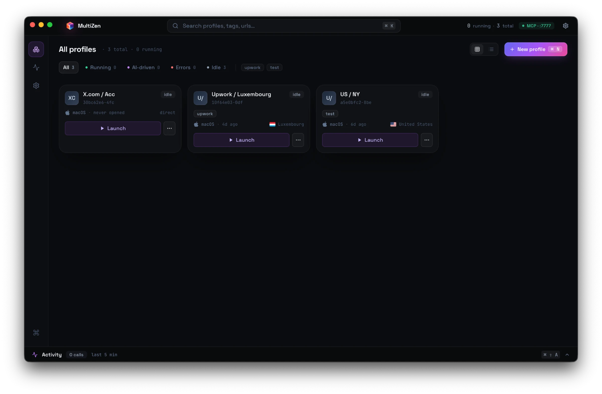602x394 pixels.
Task: Click the X.com / Acc profile title
Action: (x=99, y=94)
